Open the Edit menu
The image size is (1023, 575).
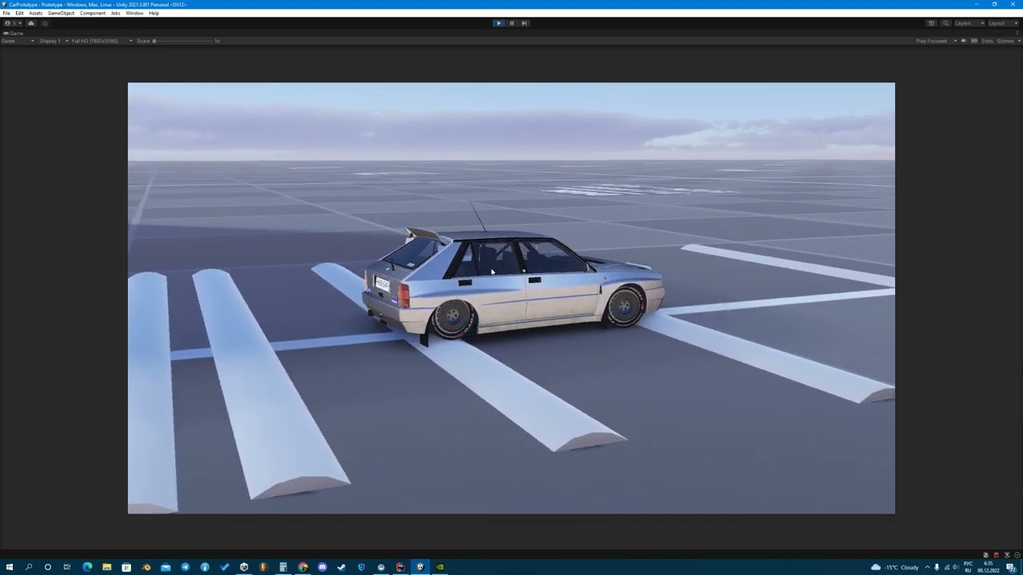tap(19, 13)
